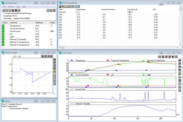Open the spreadsheet view icon in Recorder
The image size is (183, 122).
pos(54,10)
